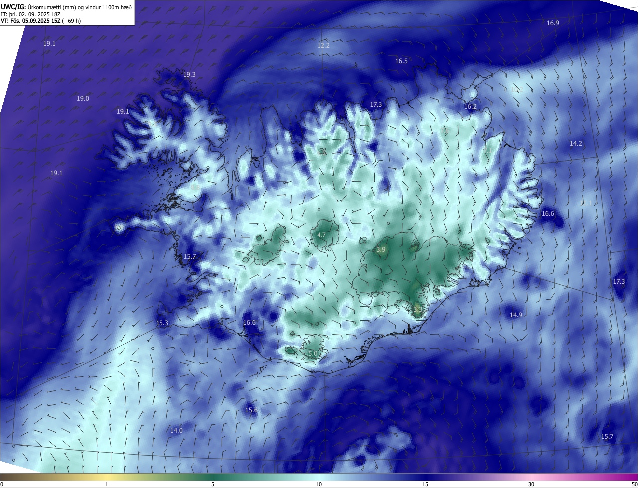The image size is (638, 488).
Task: Select the '30' tick on colour scale
Action: pyautogui.click(x=531, y=484)
